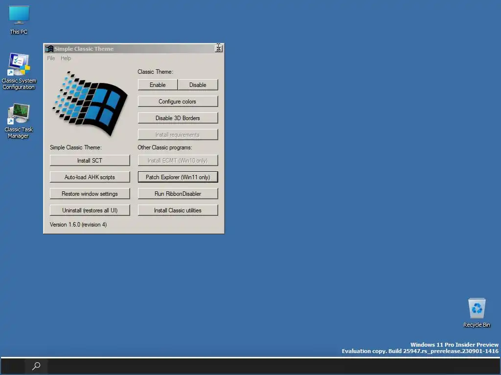Click Install SCT button

(x=90, y=160)
